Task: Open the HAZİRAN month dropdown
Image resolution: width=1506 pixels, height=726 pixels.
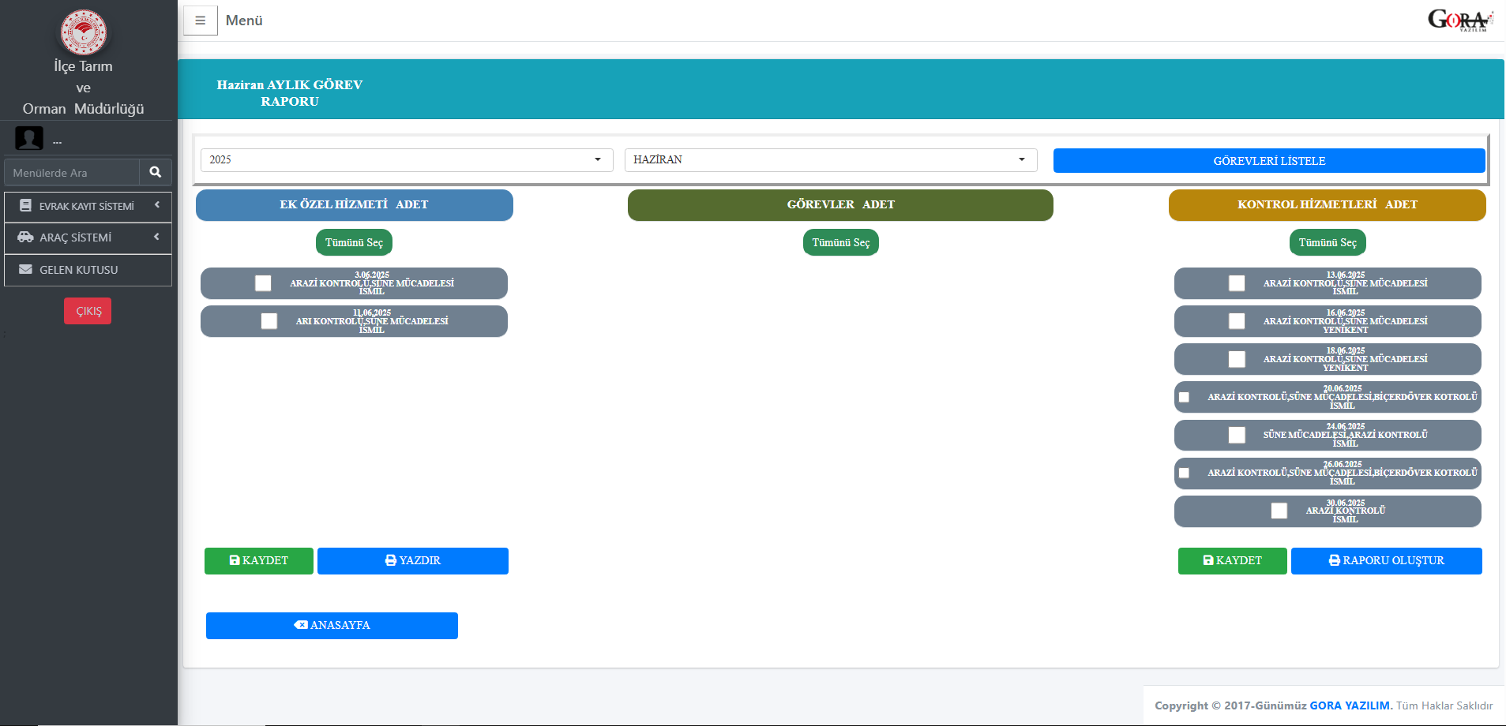Action: click(830, 160)
